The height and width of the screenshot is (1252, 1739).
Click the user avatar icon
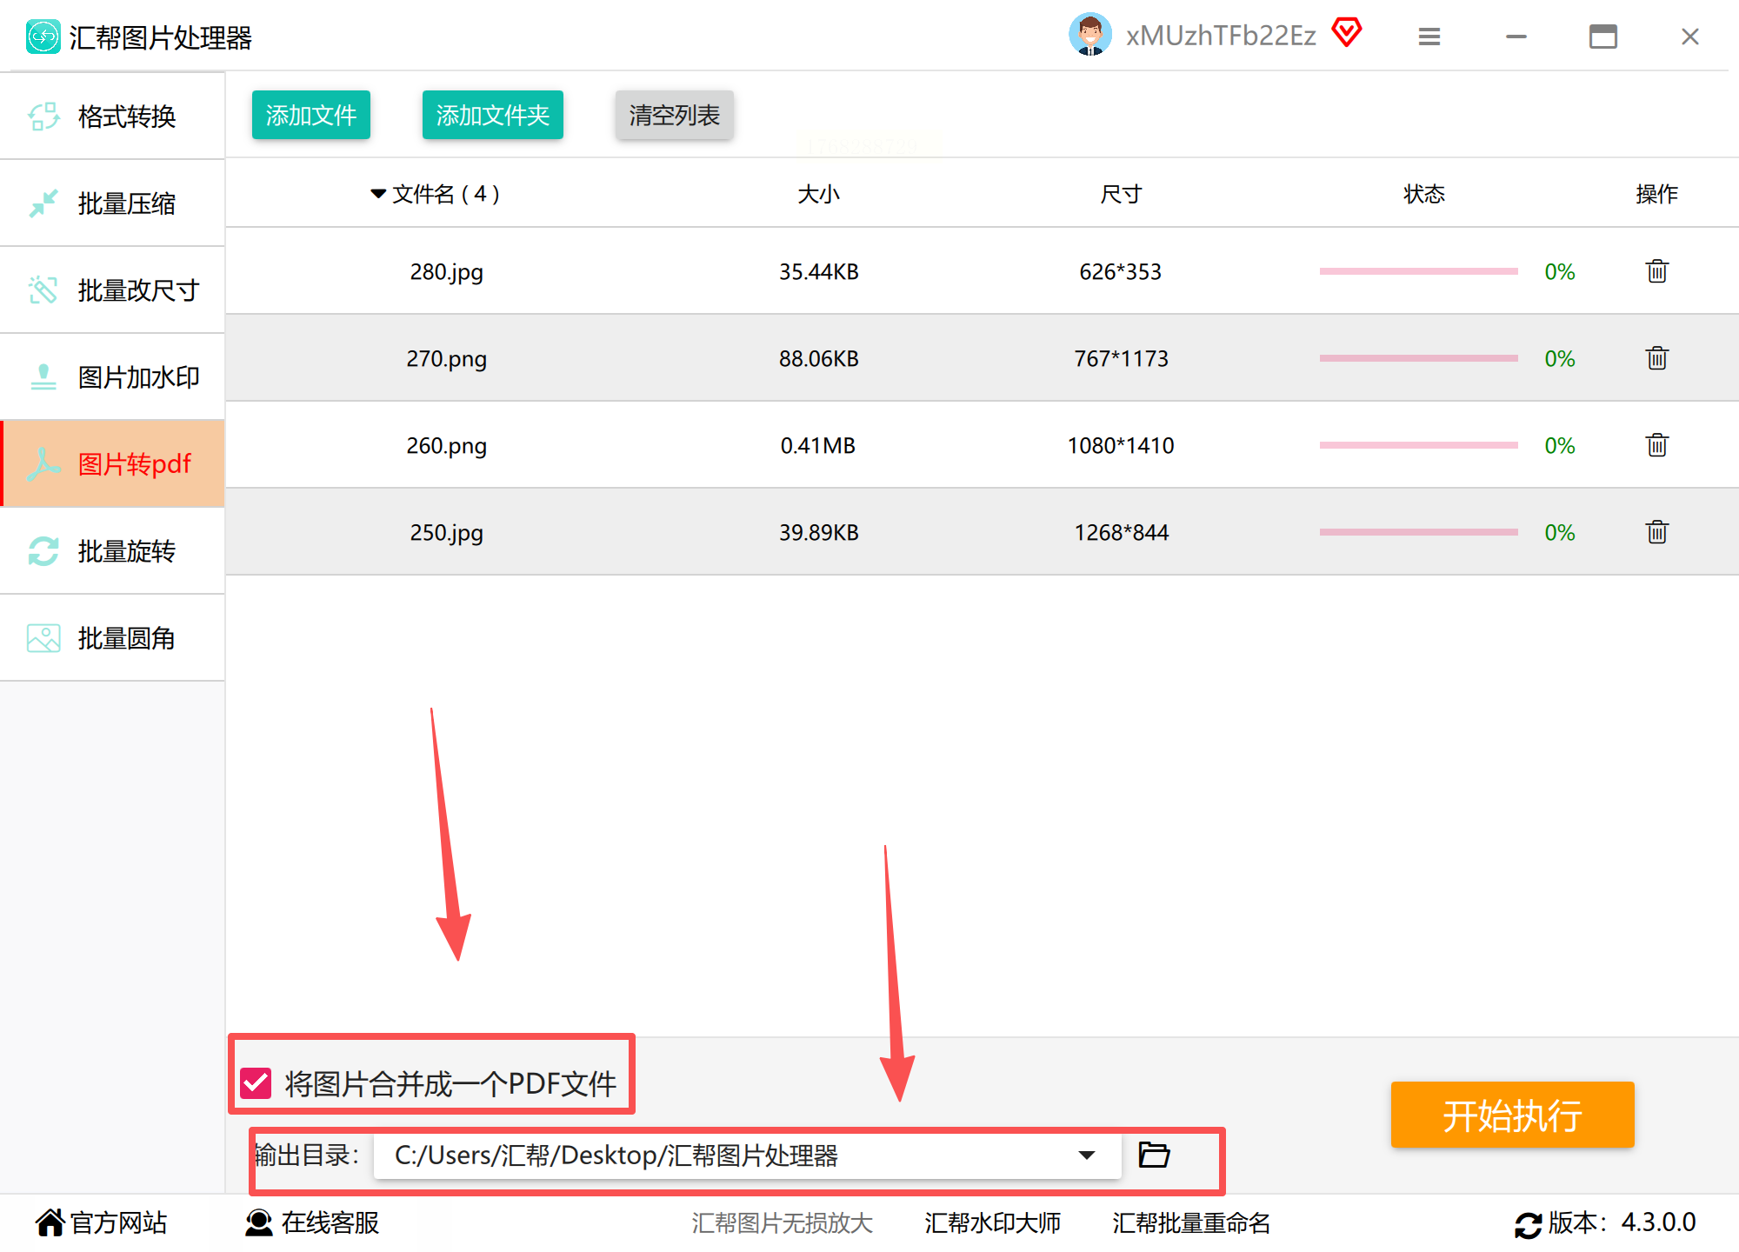(x=1089, y=35)
